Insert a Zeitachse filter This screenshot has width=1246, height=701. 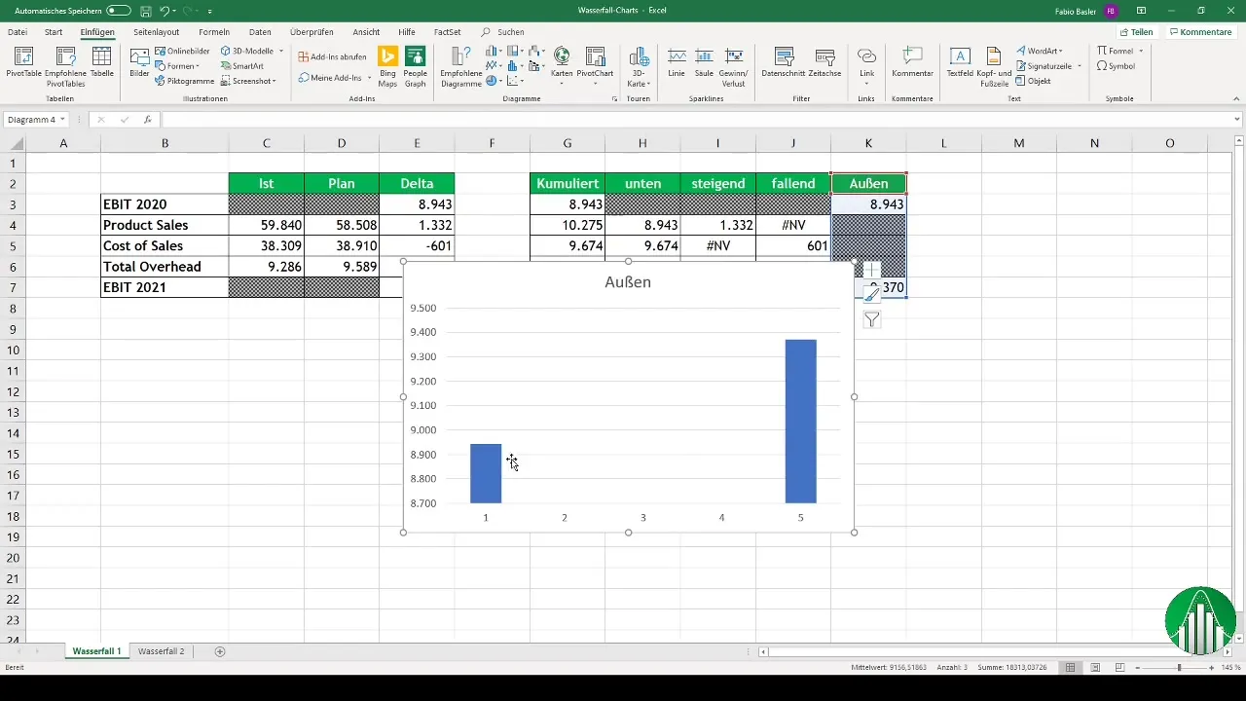point(825,61)
